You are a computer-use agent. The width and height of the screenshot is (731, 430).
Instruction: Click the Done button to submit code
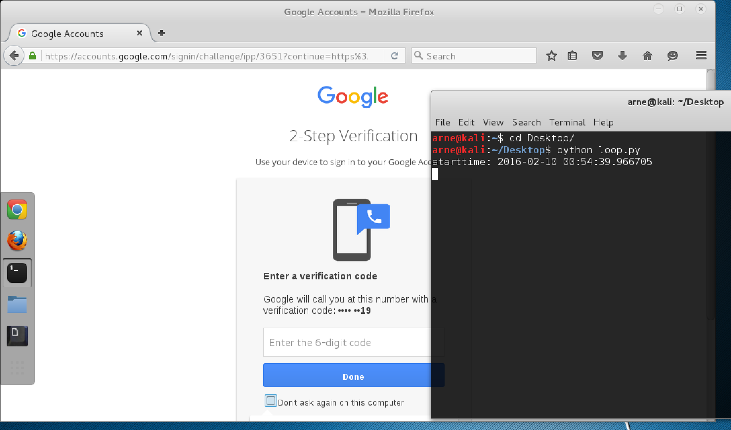(x=353, y=376)
